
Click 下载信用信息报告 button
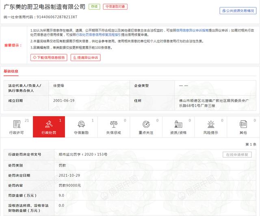tap(49, 57)
